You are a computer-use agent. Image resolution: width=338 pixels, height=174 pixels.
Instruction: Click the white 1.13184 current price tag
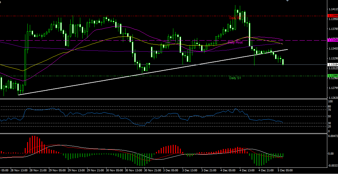pos(333,64)
